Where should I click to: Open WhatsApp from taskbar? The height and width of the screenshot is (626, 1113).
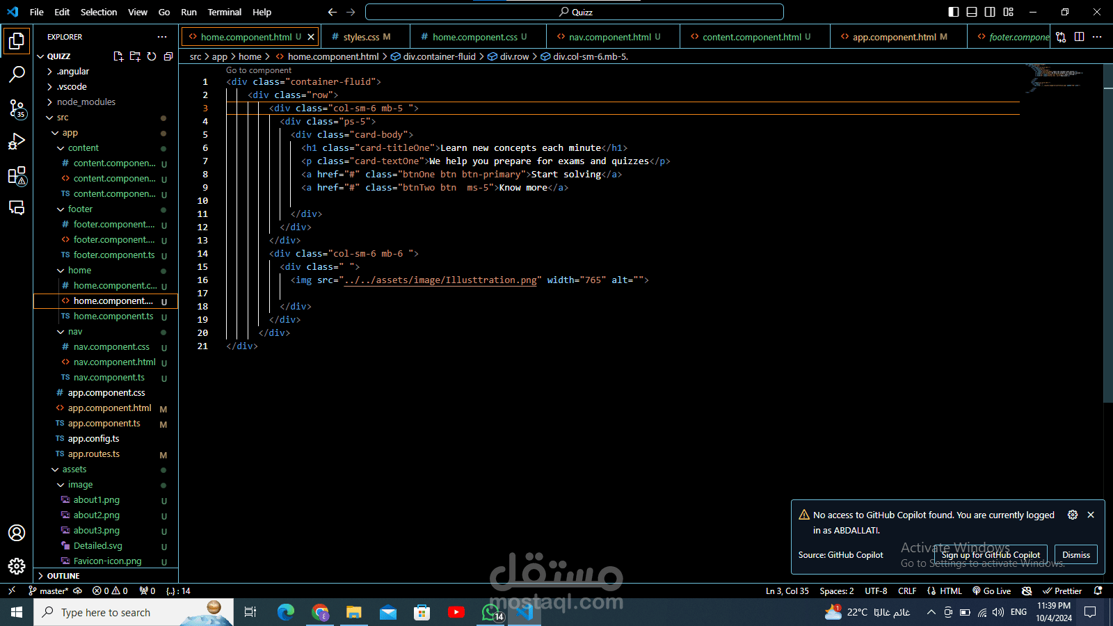point(491,612)
